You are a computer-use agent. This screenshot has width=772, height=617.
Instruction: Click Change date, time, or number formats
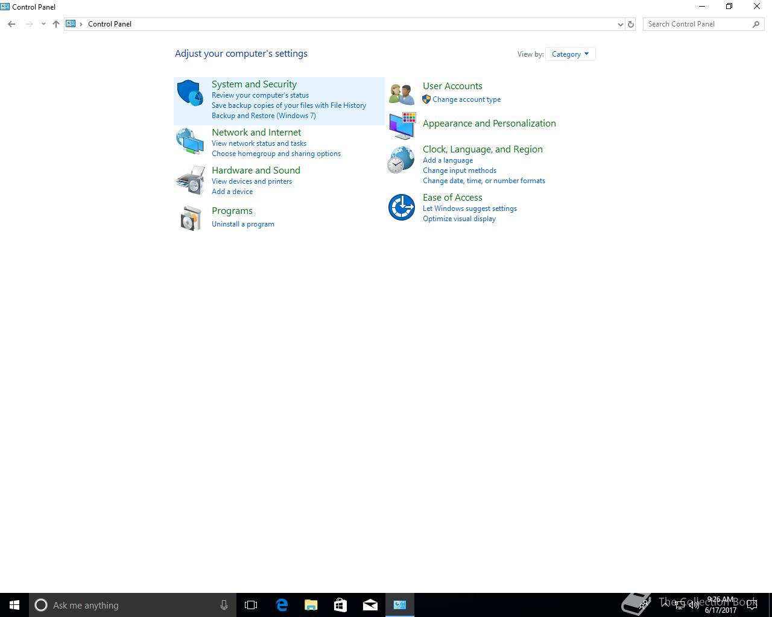point(484,181)
